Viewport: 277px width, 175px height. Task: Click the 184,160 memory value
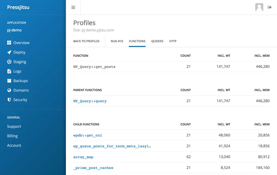263,168
